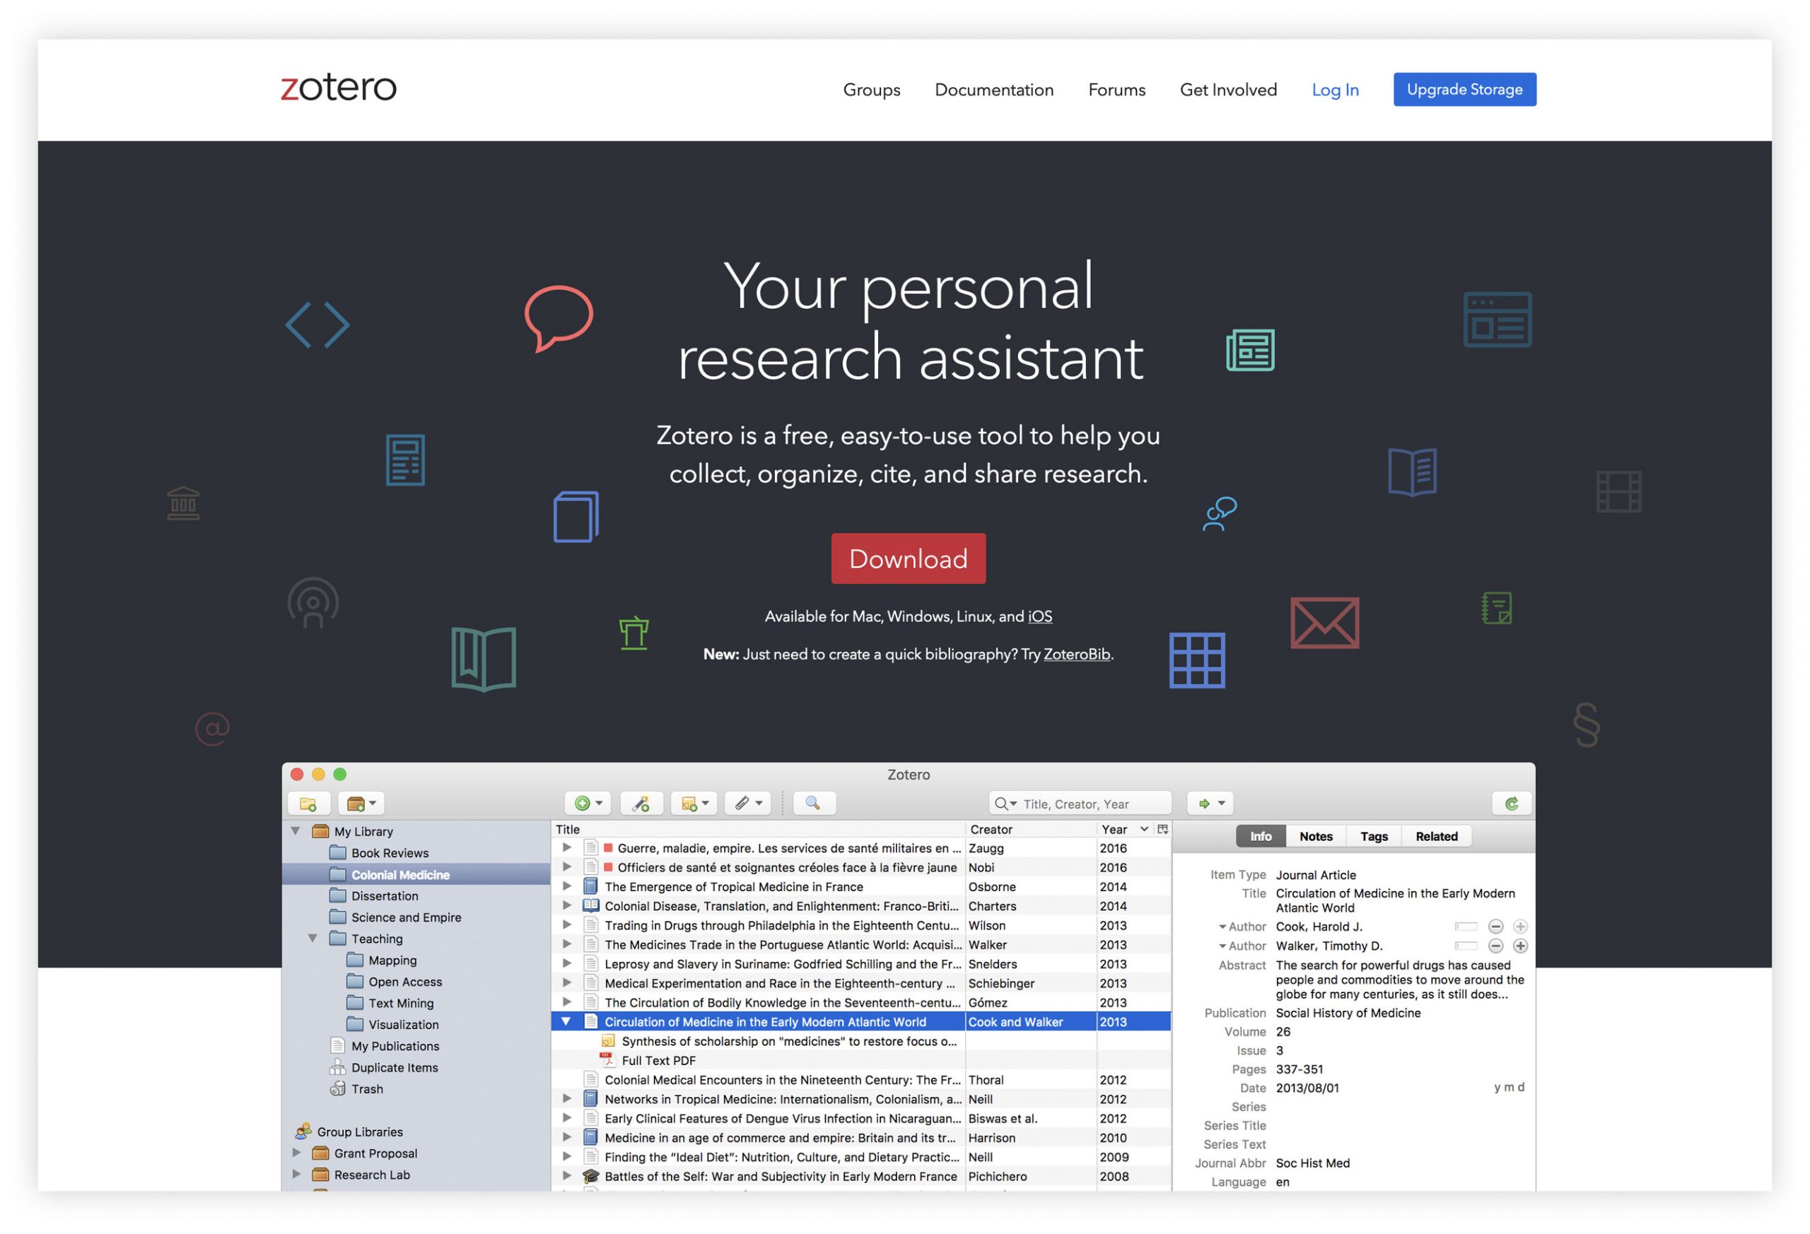Click the minus button for author Walker, Timothy D.

pos(1495,946)
